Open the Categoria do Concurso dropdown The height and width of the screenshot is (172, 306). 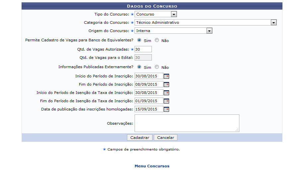tap(273, 22)
